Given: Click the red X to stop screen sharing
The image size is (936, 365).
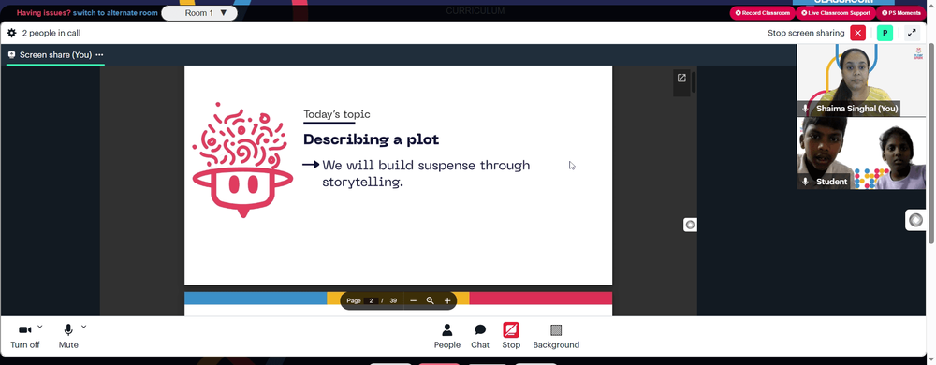Looking at the screenshot, I should [x=857, y=33].
